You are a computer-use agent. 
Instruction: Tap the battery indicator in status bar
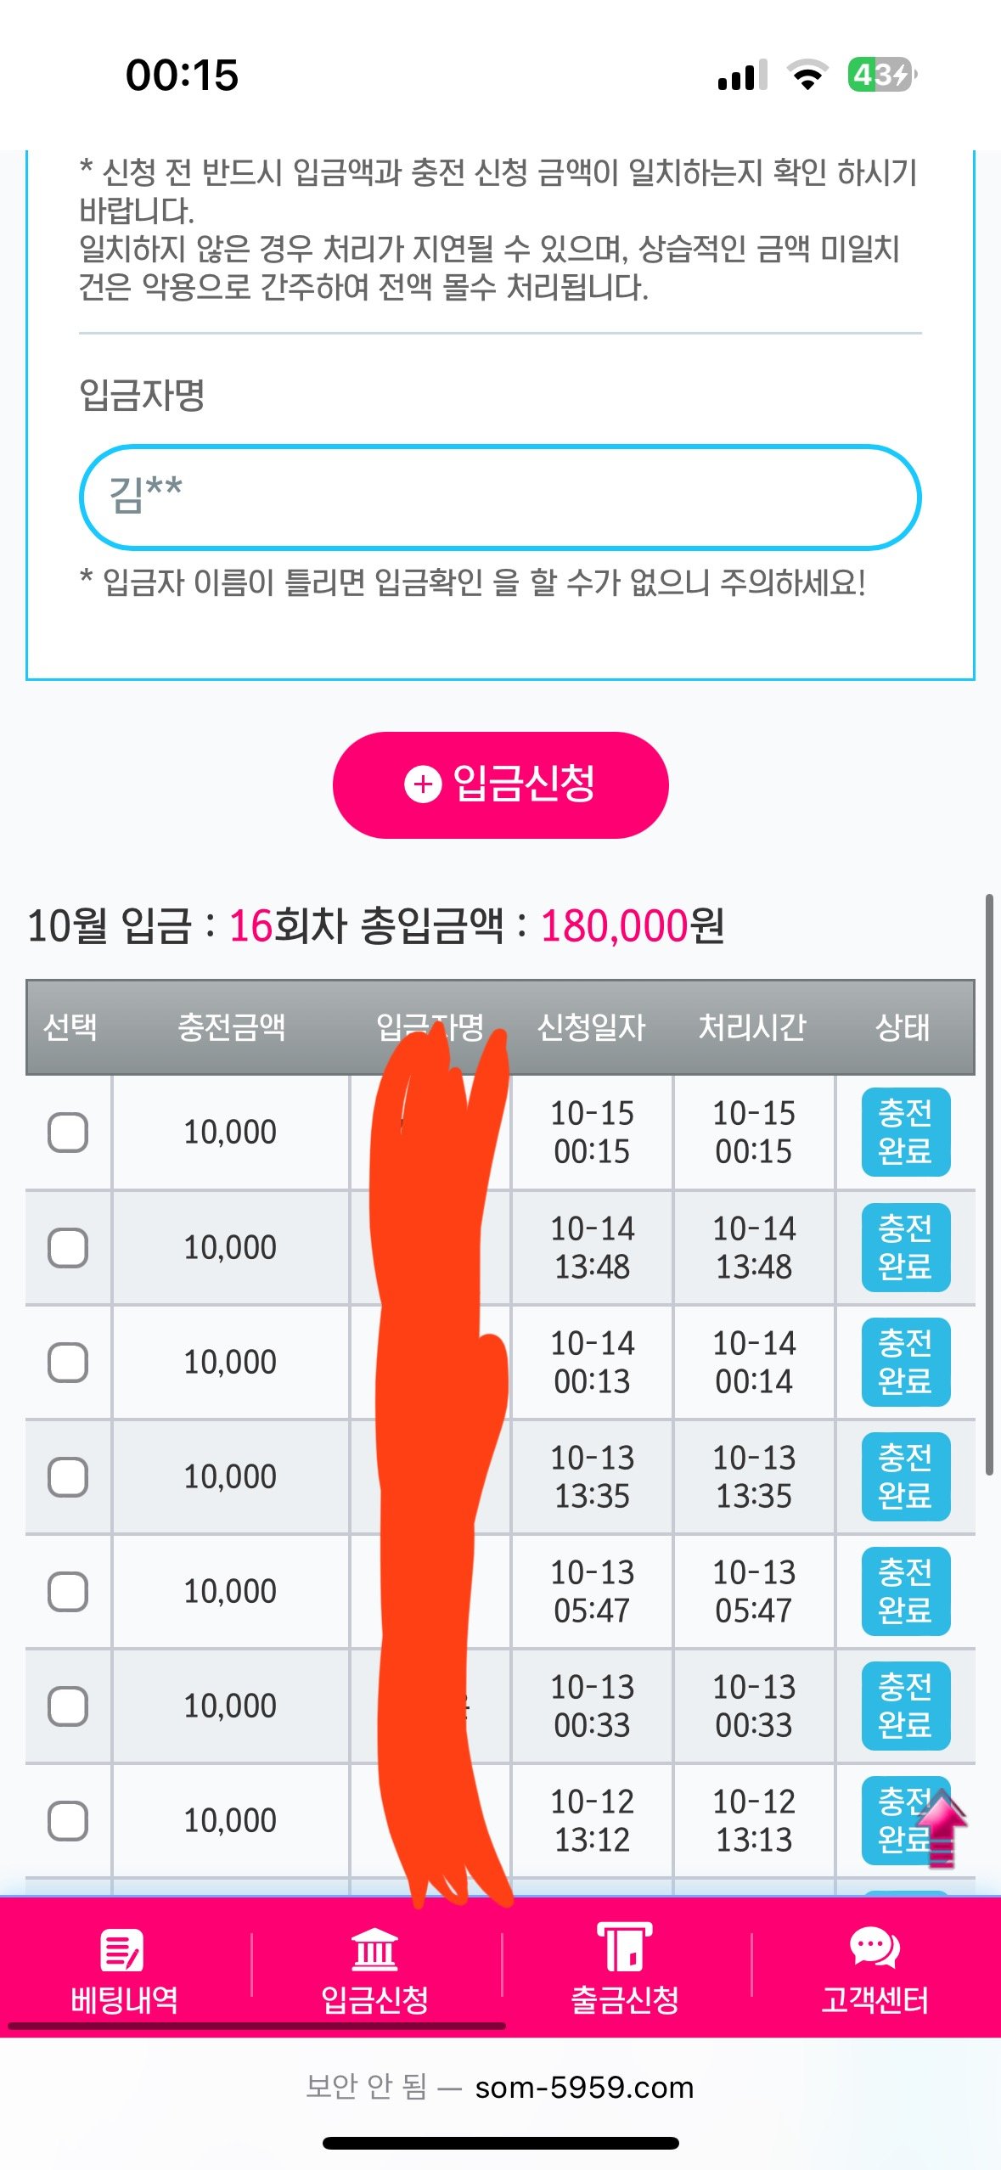[881, 75]
